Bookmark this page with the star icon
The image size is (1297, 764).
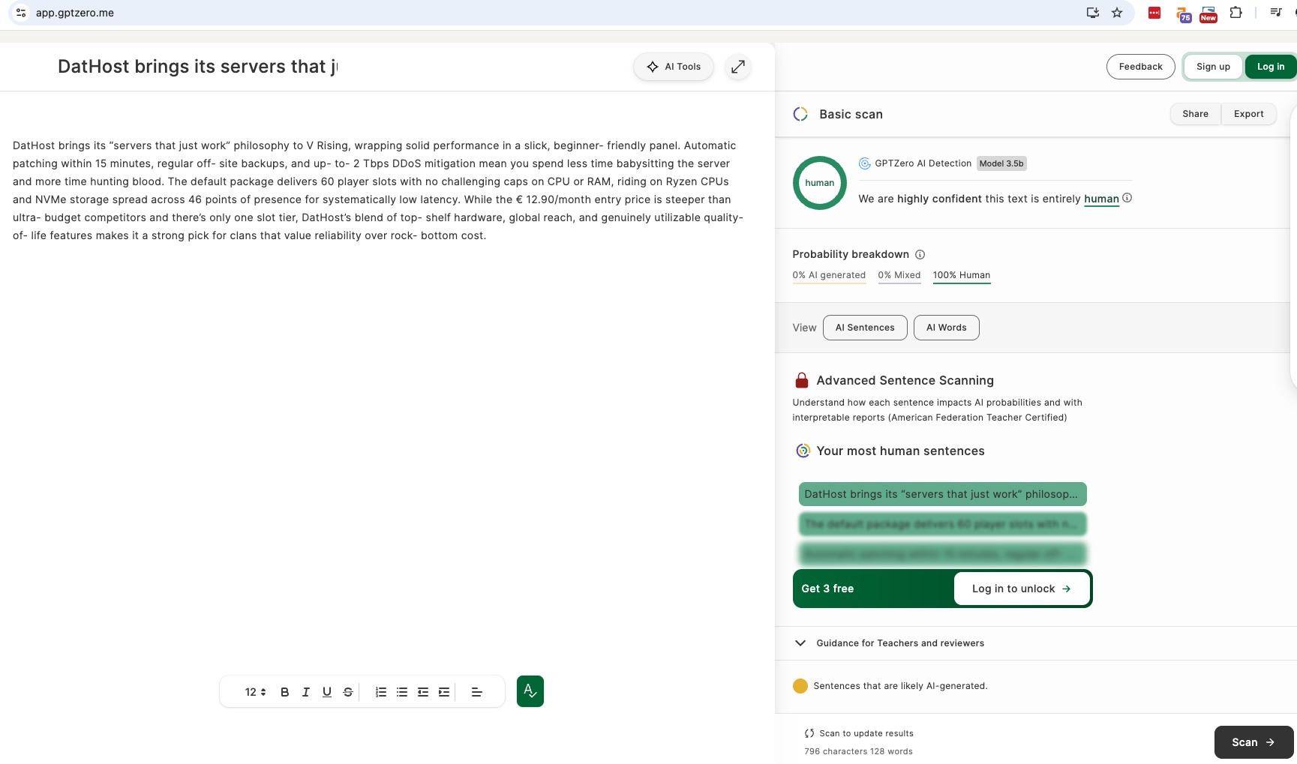click(1117, 13)
